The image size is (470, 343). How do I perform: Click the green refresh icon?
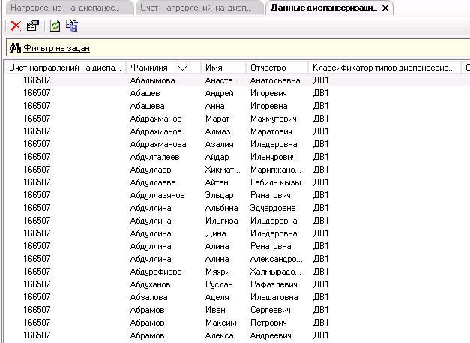pyautogui.click(x=55, y=26)
